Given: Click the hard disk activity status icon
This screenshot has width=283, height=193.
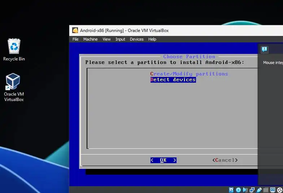Looking at the screenshot, I should 231,190.
